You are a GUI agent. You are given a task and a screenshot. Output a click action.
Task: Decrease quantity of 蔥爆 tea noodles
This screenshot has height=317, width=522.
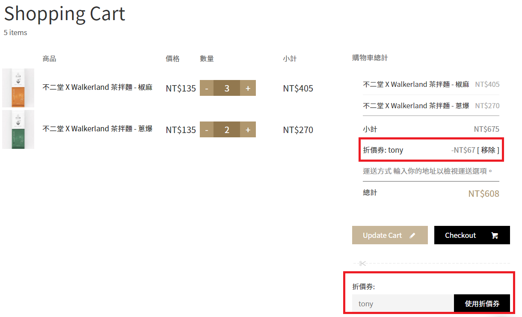207,130
